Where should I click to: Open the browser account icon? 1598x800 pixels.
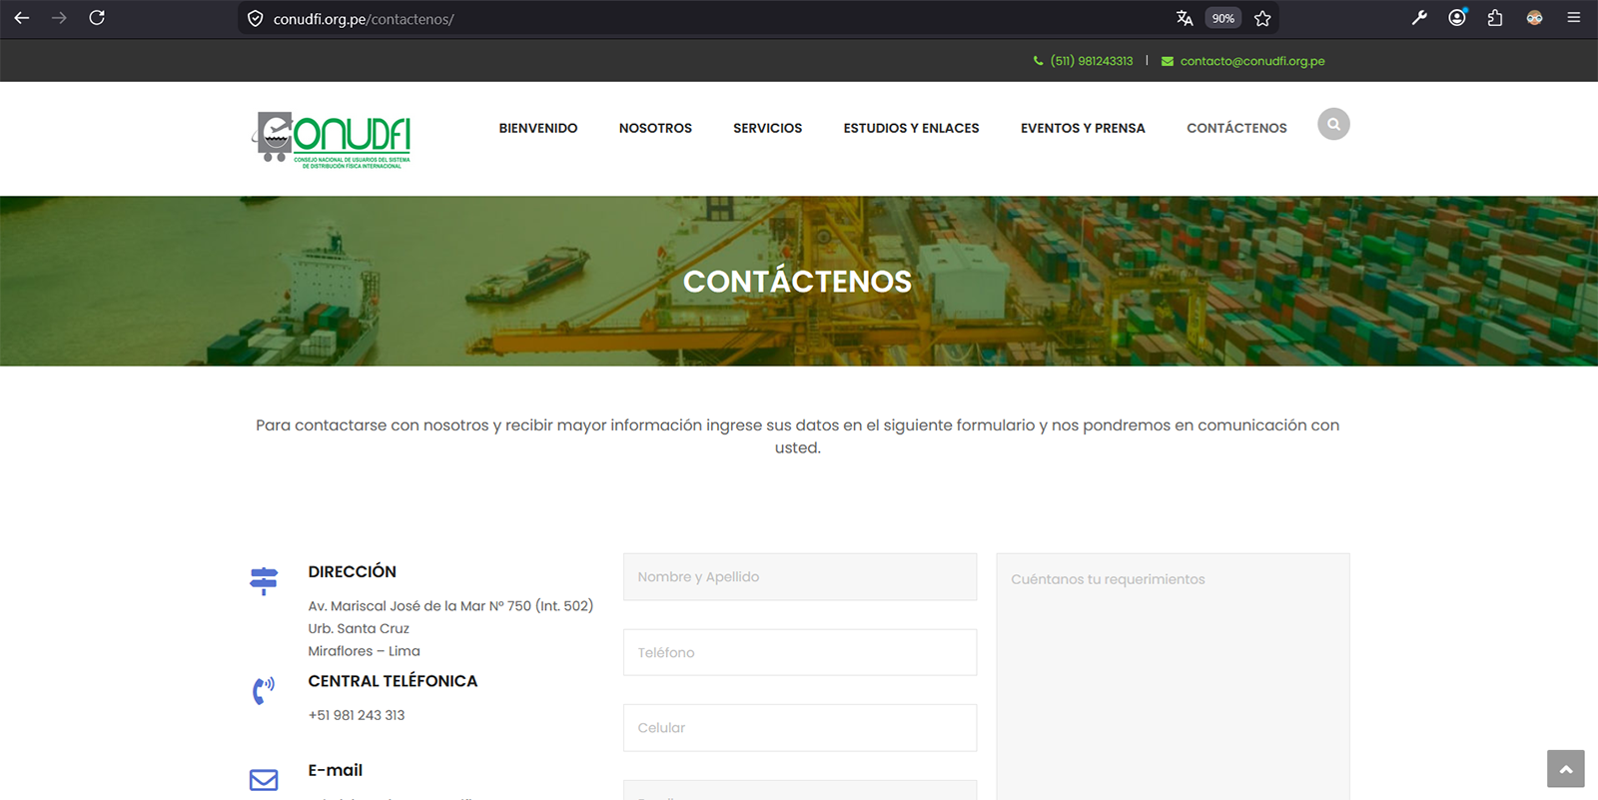(1457, 18)
